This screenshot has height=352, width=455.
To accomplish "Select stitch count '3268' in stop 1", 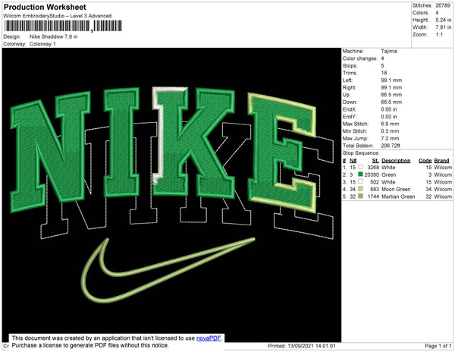I will 373,168.
